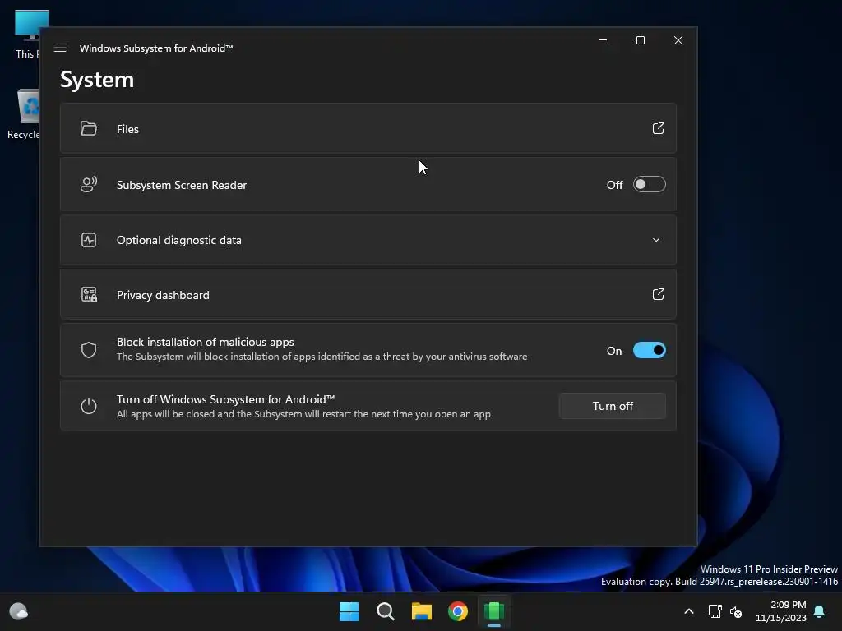Open the weather widget on taskbar
Screen dimensions: 842x631
pos(19,611)
